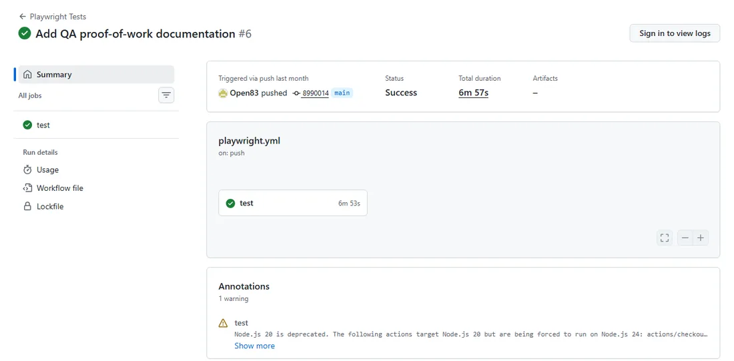Open the 6m 57s total duration link

[473, 93]
